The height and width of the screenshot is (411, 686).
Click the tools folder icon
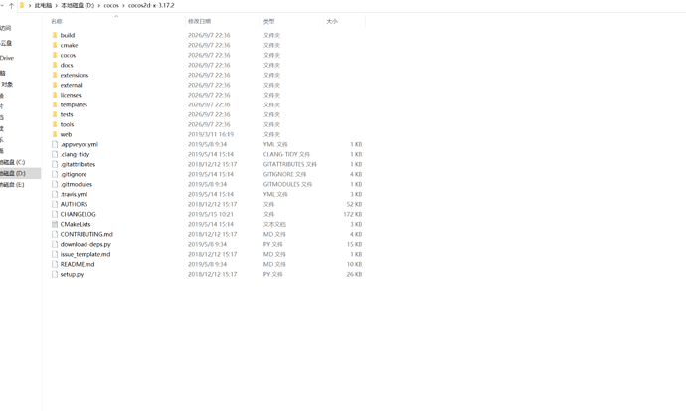[55, 124]
